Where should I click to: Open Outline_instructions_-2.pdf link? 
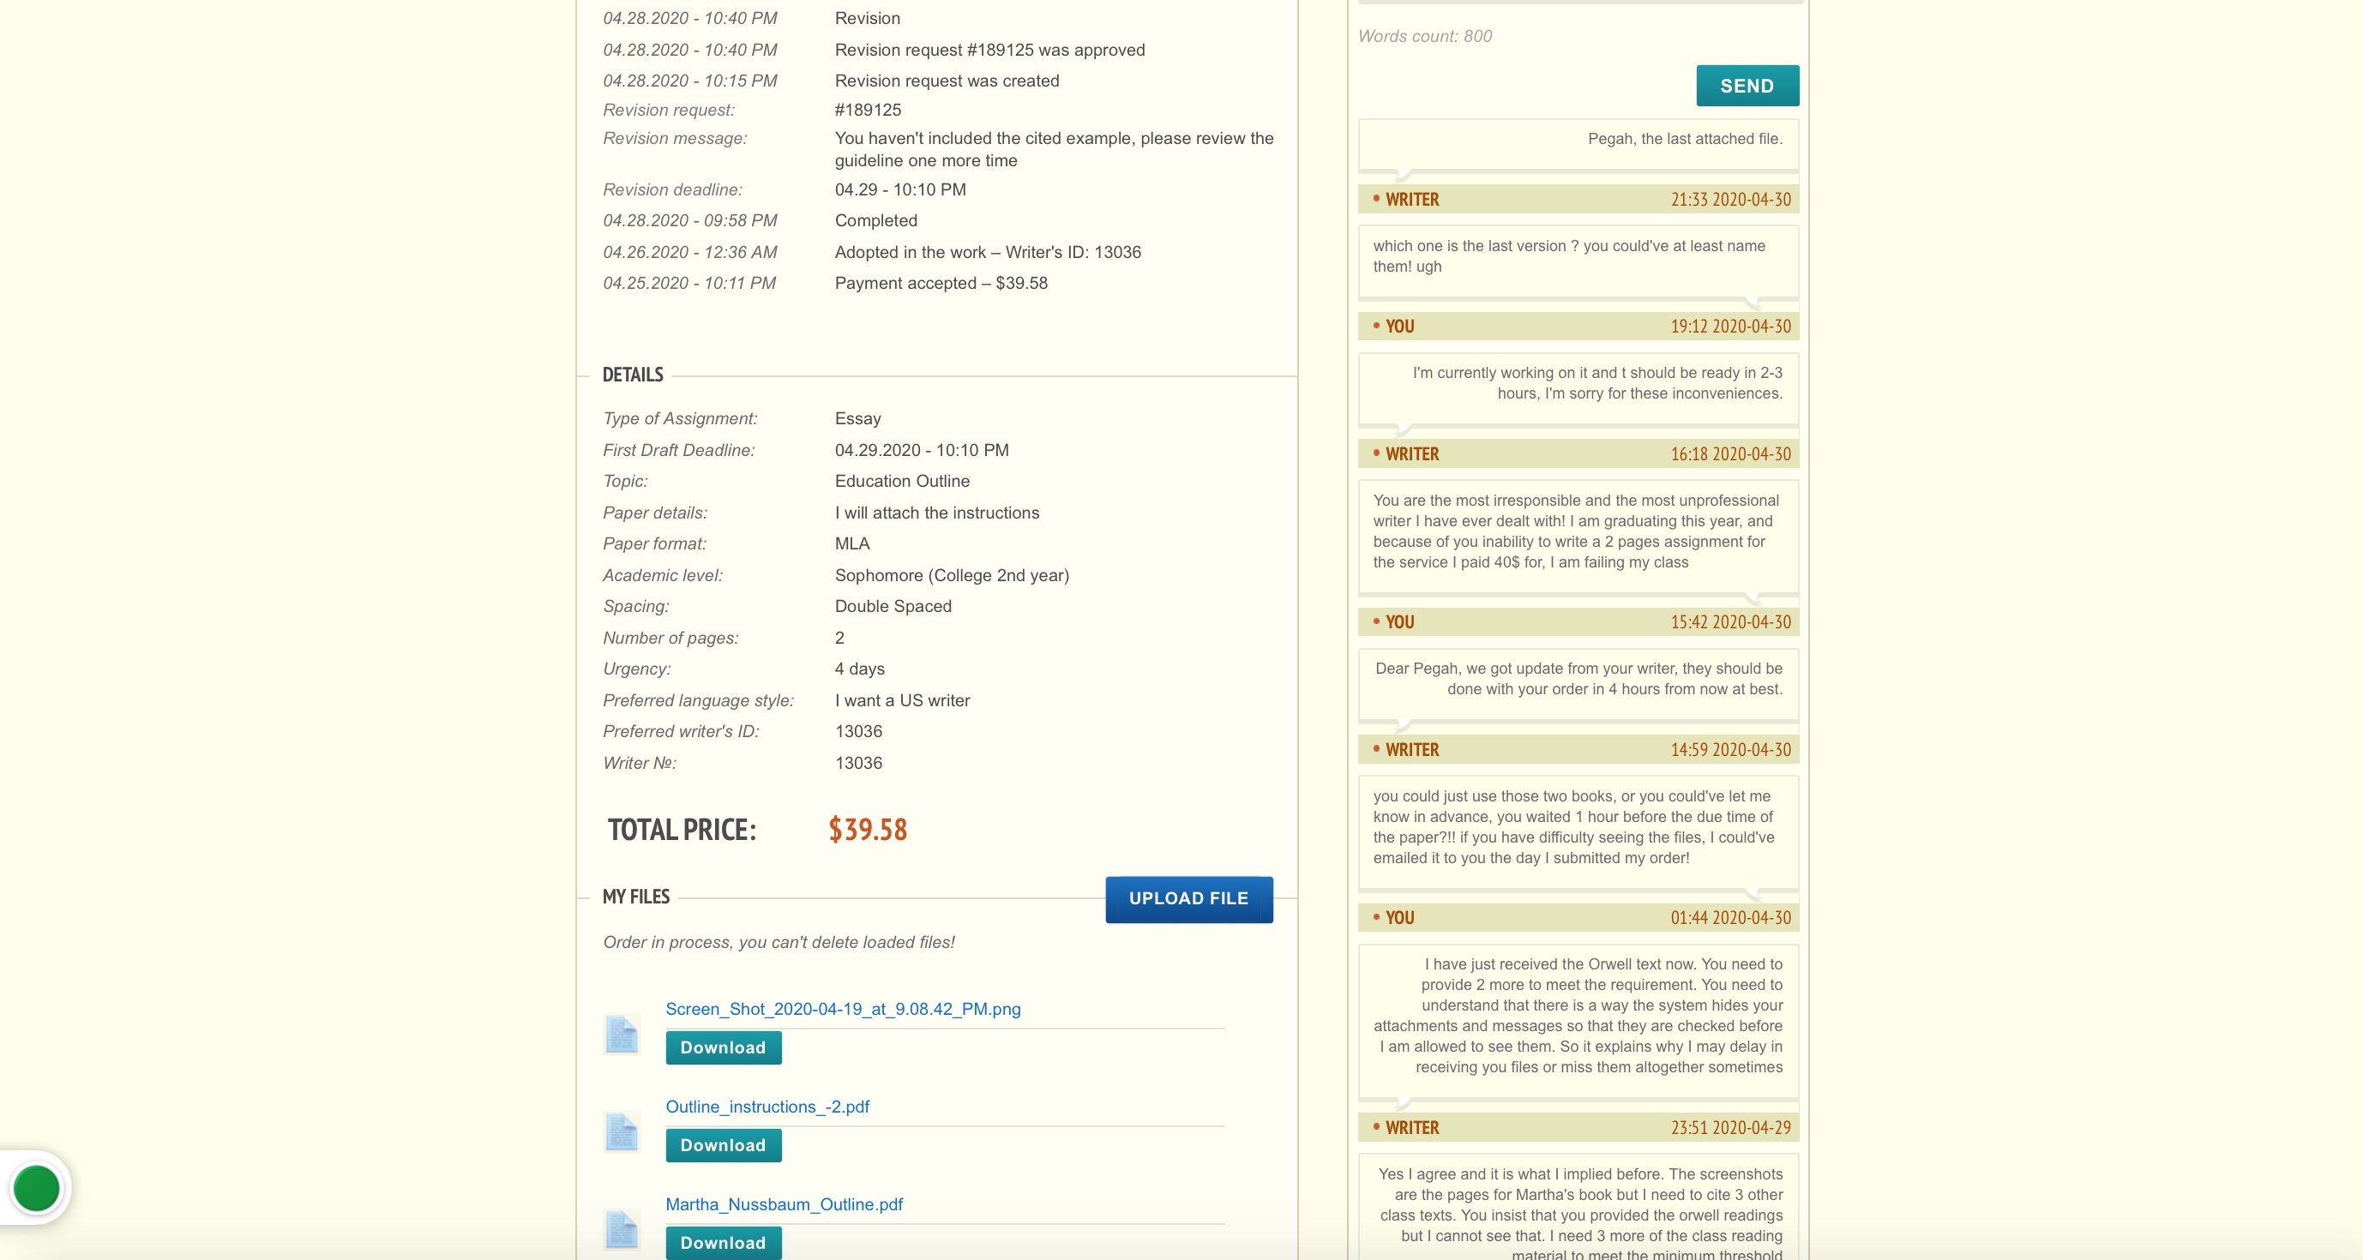pyautogui.click(x=767, y=1106)
